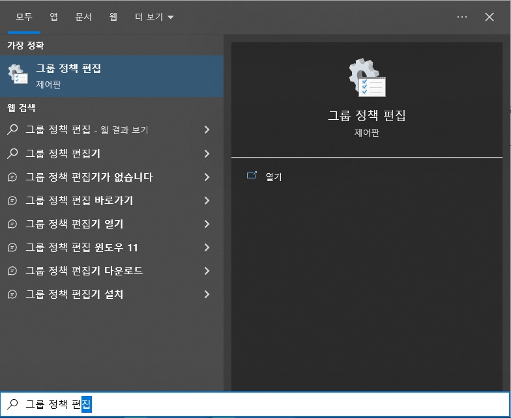Expand arrow for 그룹 정책 편집기 row
Viewport: 511px width, 418px height.
click(207, 154)
